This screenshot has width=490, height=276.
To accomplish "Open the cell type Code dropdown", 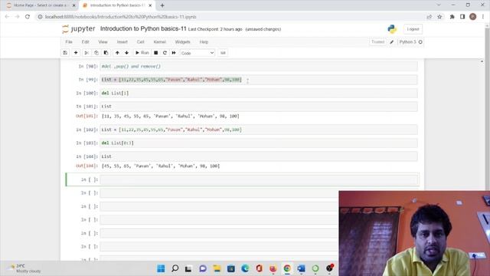I will 198,53.
